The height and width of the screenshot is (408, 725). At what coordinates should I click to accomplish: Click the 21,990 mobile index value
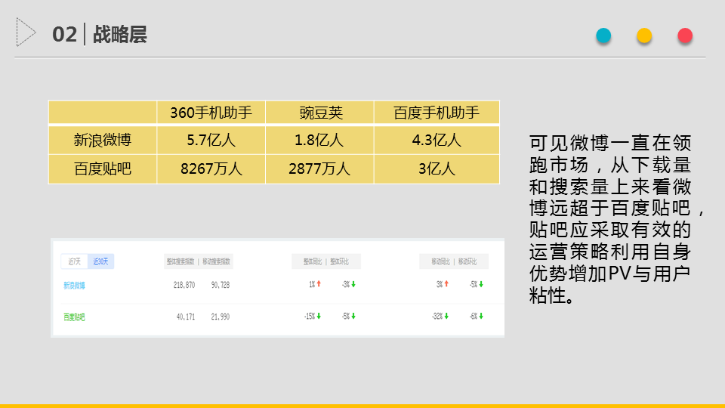pos(220,317)
